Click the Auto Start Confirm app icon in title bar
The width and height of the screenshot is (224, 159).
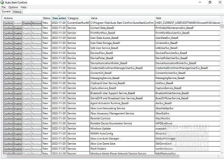2,2
